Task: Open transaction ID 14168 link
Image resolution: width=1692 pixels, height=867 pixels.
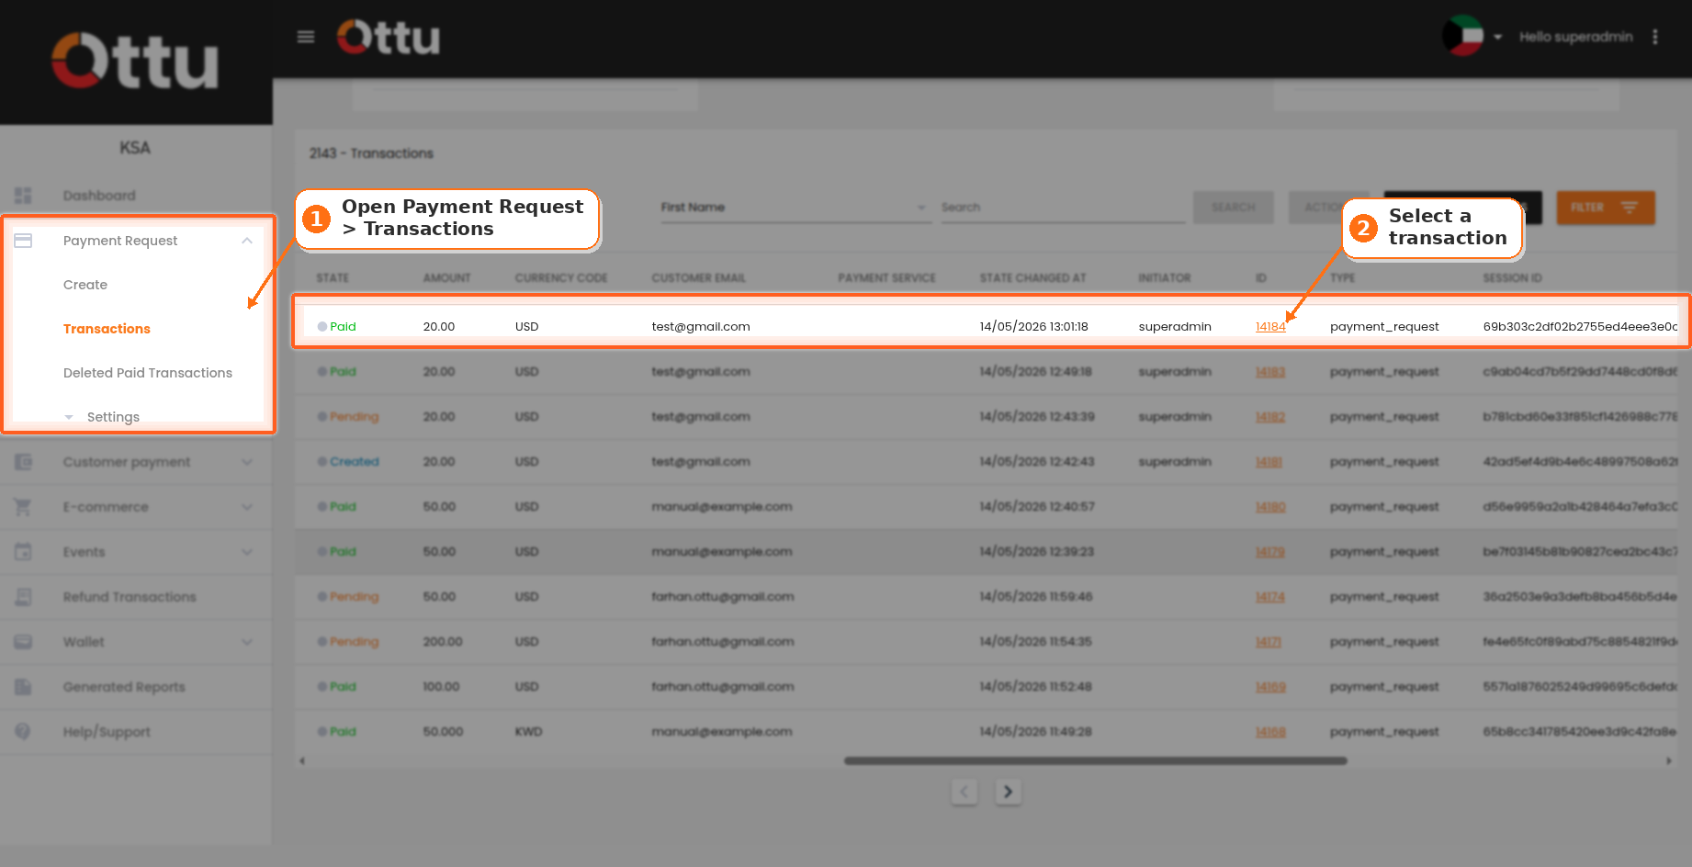Action: pos(1270,732)
